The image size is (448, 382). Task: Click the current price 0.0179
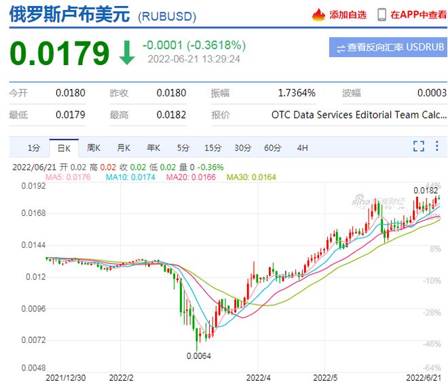click(x=60, y=53)
